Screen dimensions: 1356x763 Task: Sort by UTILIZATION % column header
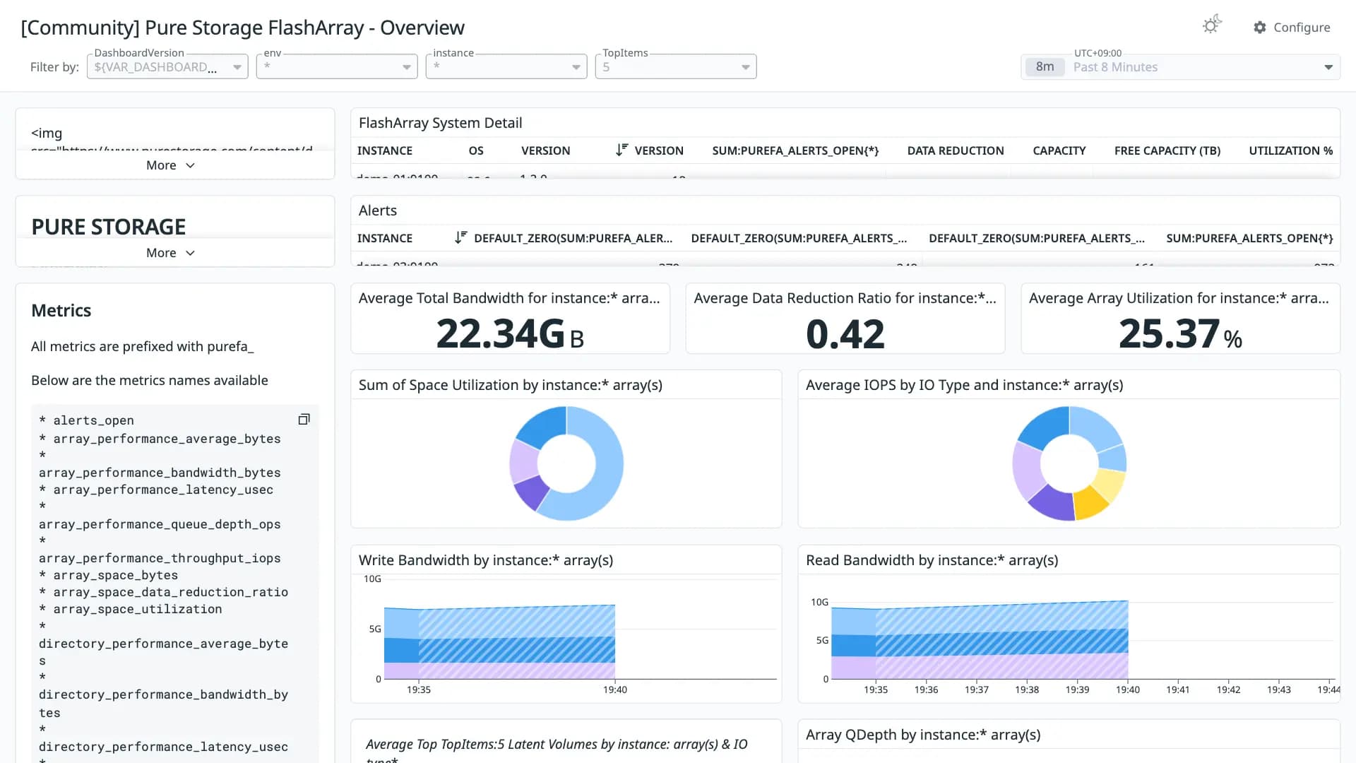tap(1291, 150)
